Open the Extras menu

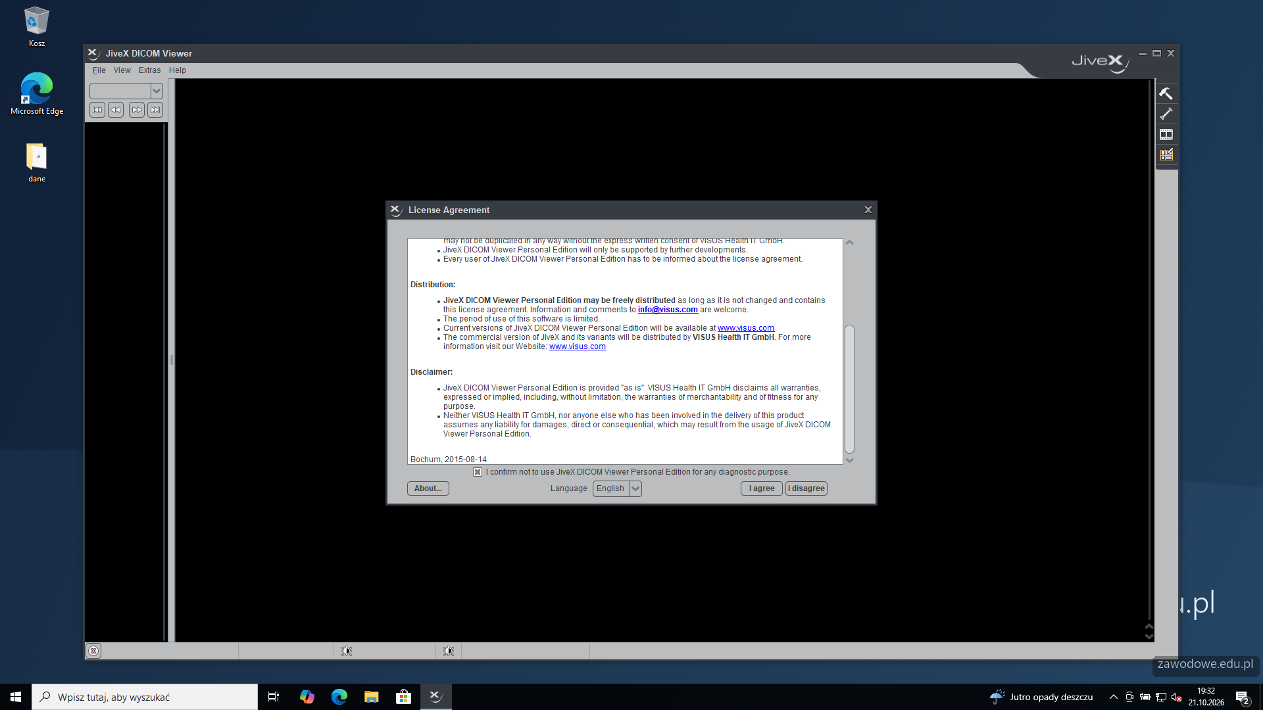pyautogui.click(x=149, y=70)
